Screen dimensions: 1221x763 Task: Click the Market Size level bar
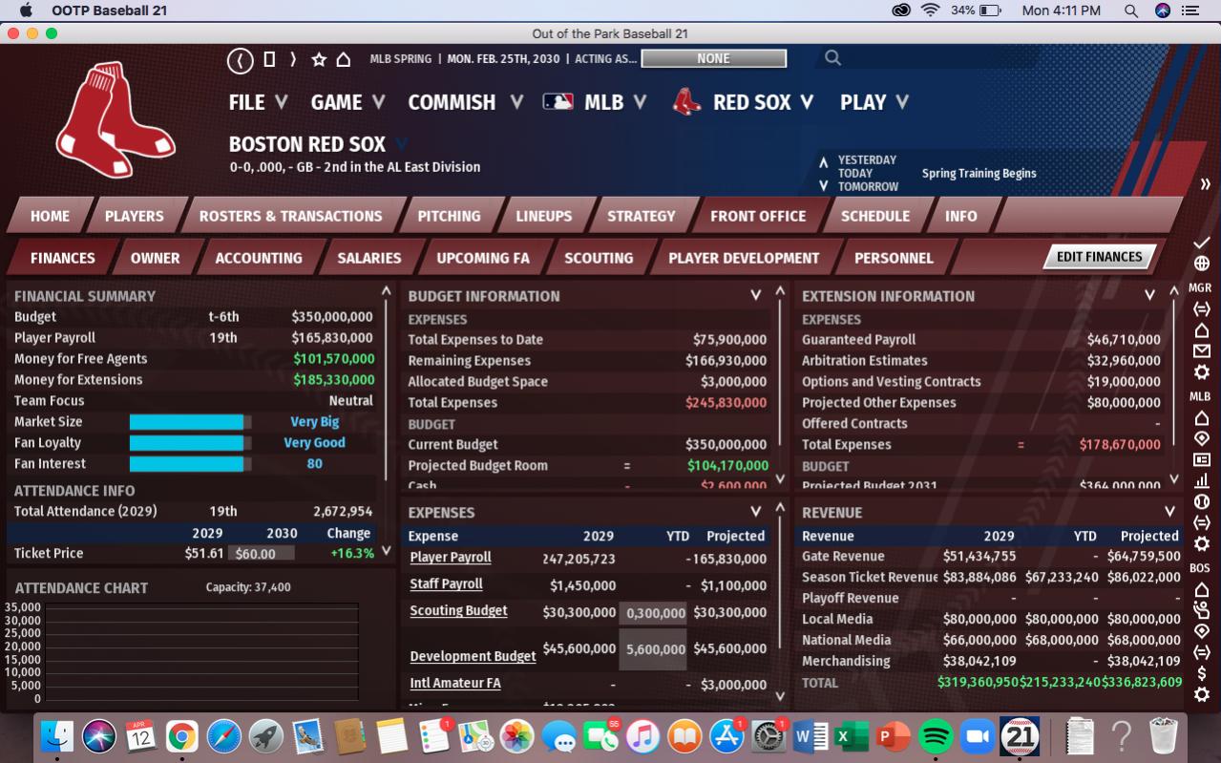(x=191, y=422)
